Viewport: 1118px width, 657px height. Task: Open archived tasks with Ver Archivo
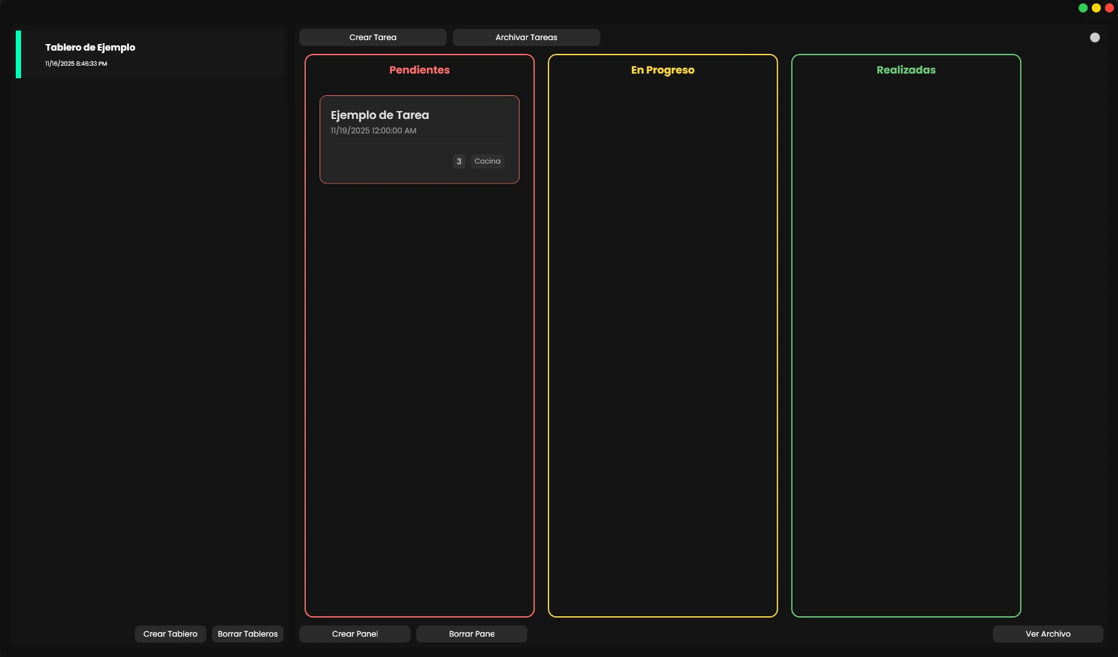click(x=1048, y=634)
